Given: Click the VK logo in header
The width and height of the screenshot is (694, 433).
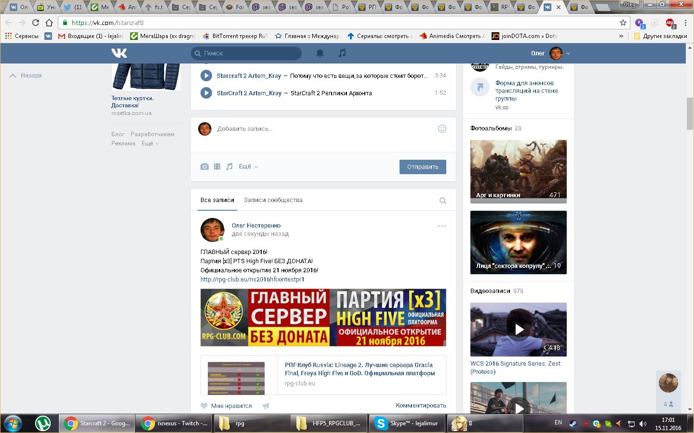Looking at the screenshot, I should (x=119, y=53).
